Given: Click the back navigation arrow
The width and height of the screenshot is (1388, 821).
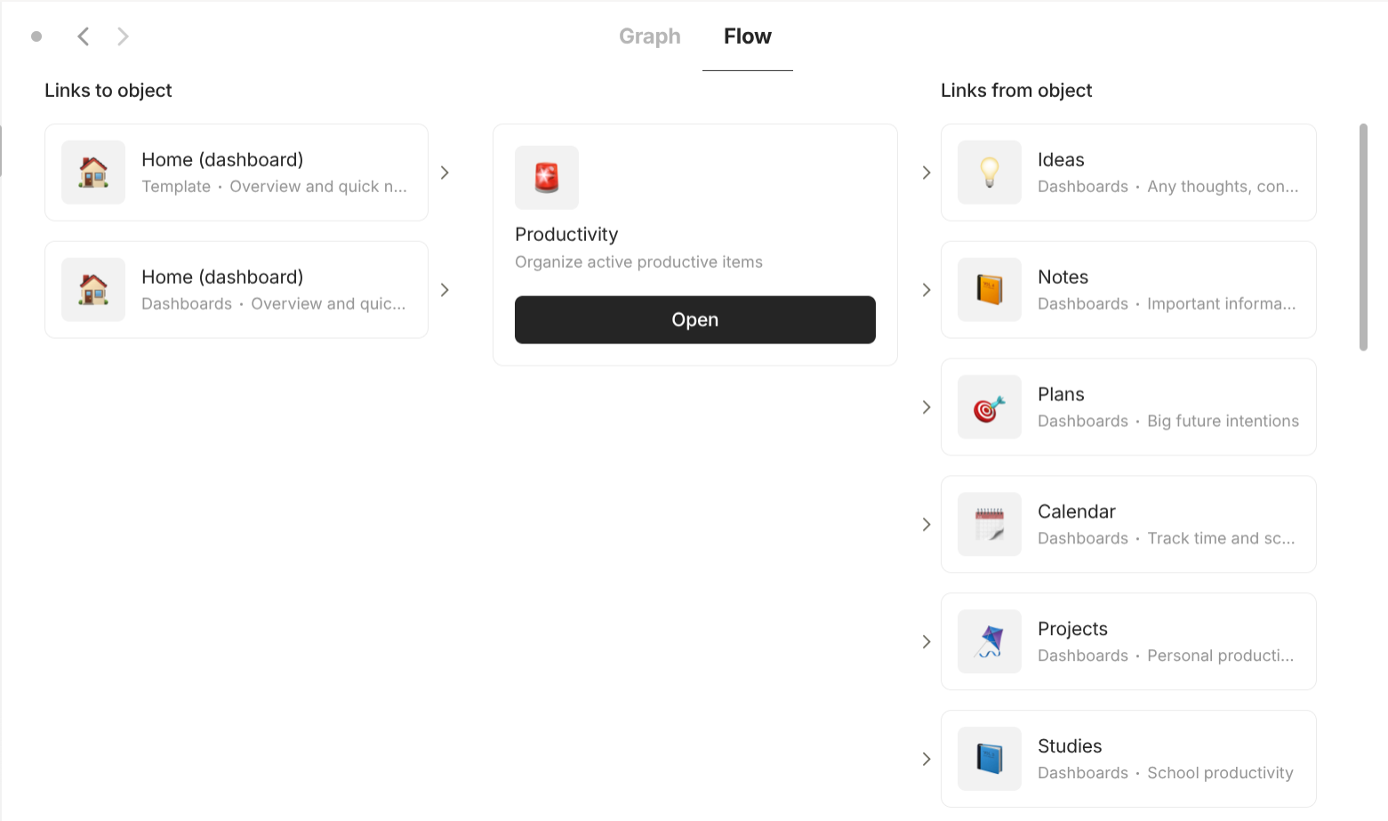Looking at the screenshot, I should [x=83, y=36].
